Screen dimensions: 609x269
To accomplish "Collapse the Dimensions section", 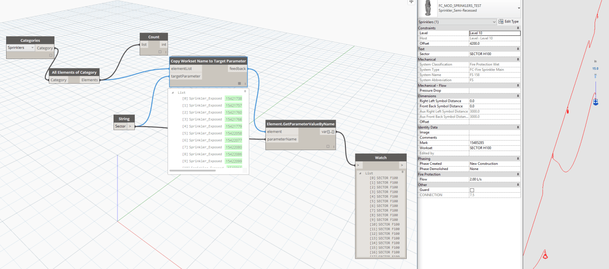I will (x=518, y=96).
